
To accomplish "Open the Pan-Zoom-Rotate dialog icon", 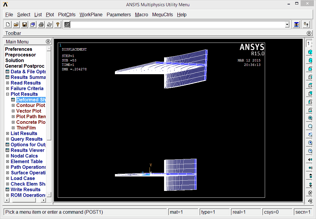I will pos(33,25).
